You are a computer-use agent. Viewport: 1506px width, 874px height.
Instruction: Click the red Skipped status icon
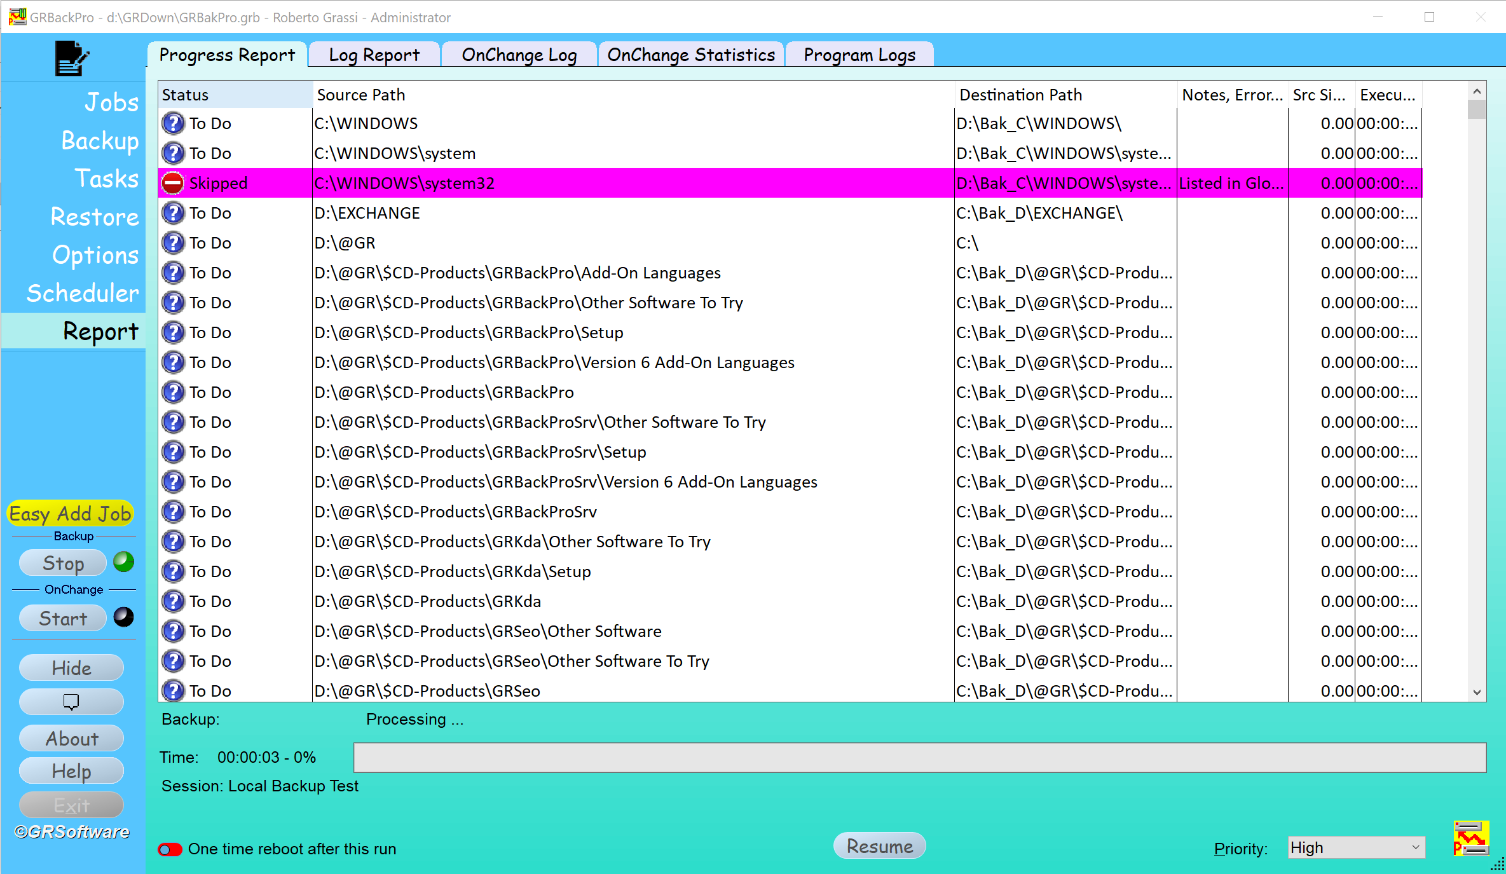[172, 183]
